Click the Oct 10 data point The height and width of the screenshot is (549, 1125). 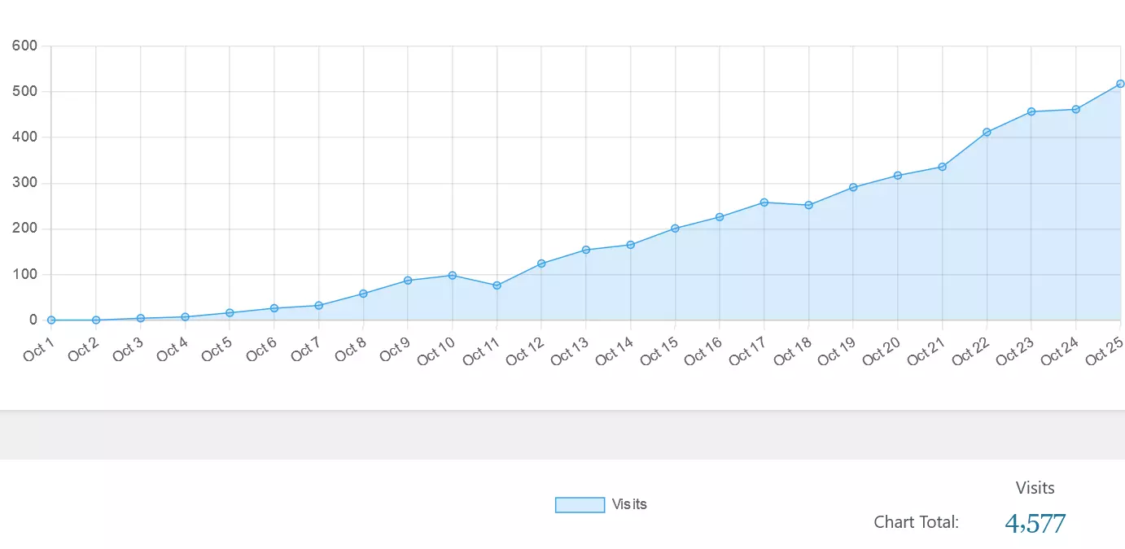pos(452,275)
